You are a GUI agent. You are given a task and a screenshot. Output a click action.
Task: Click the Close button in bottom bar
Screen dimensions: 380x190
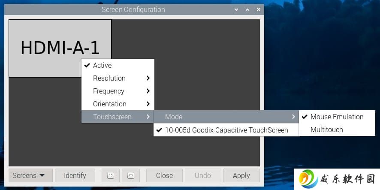point(164,175)
